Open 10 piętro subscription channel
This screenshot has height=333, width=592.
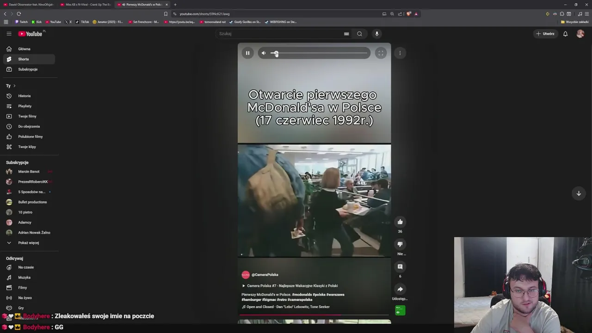point(29,212)
